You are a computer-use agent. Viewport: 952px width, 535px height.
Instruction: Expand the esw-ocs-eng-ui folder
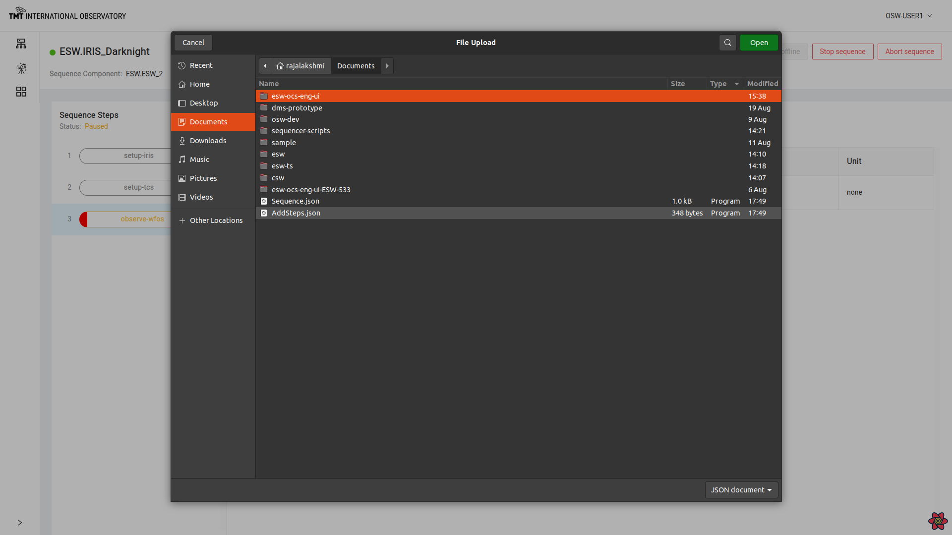click(295, 96)
